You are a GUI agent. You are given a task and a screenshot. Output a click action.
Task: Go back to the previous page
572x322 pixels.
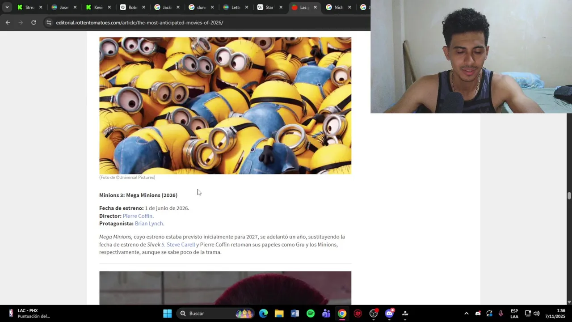(8, 22)
